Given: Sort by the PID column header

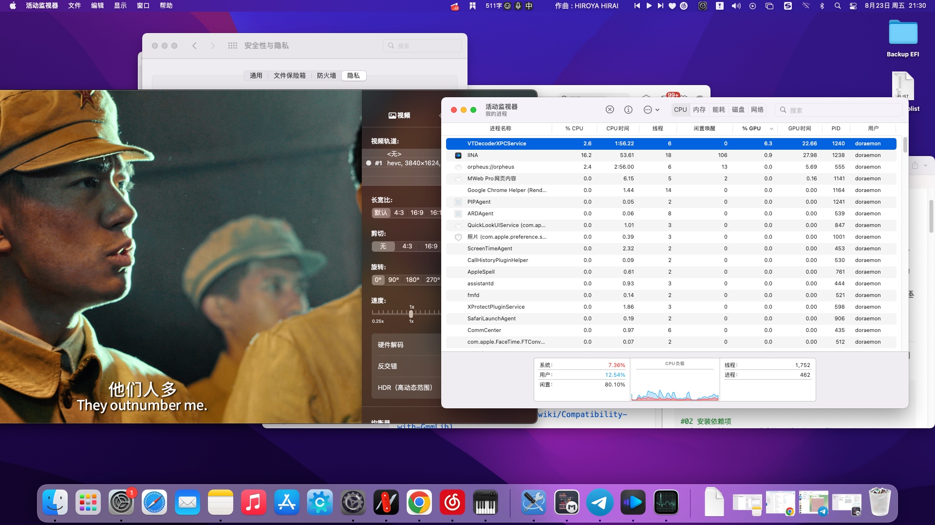Looking at the screenshot, I should pos(836,128).
